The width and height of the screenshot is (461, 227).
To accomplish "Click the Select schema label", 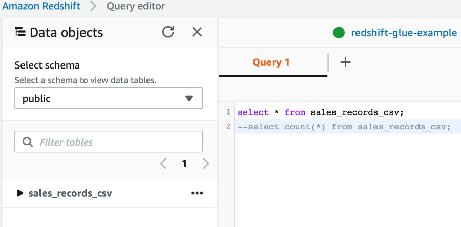I will (47, 65).
